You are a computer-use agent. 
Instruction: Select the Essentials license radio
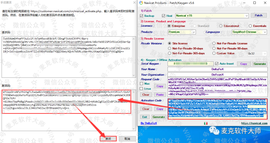click(250, 26)
